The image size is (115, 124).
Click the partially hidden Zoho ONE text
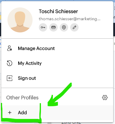click(x=71, y=123)
